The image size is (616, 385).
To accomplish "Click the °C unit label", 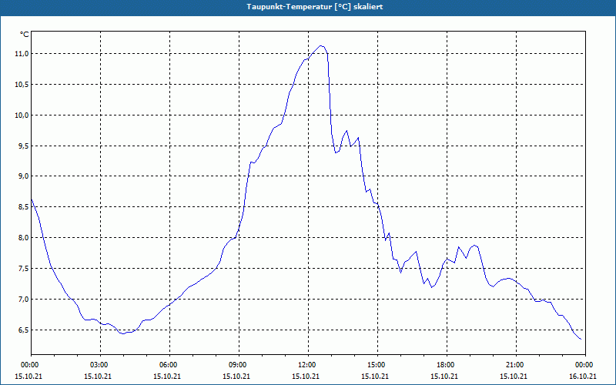I will pyautogui.click(x=25, y=35).
